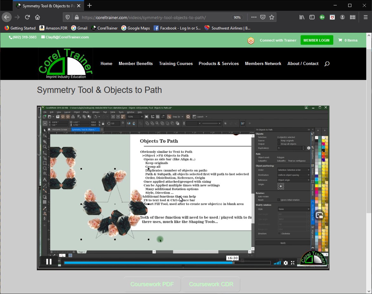
Task: Reload the current page
Action: tap(27, 17)
